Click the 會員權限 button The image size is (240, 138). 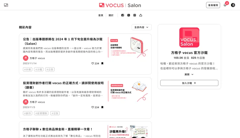pyautogui.click(x=213, y=5)
